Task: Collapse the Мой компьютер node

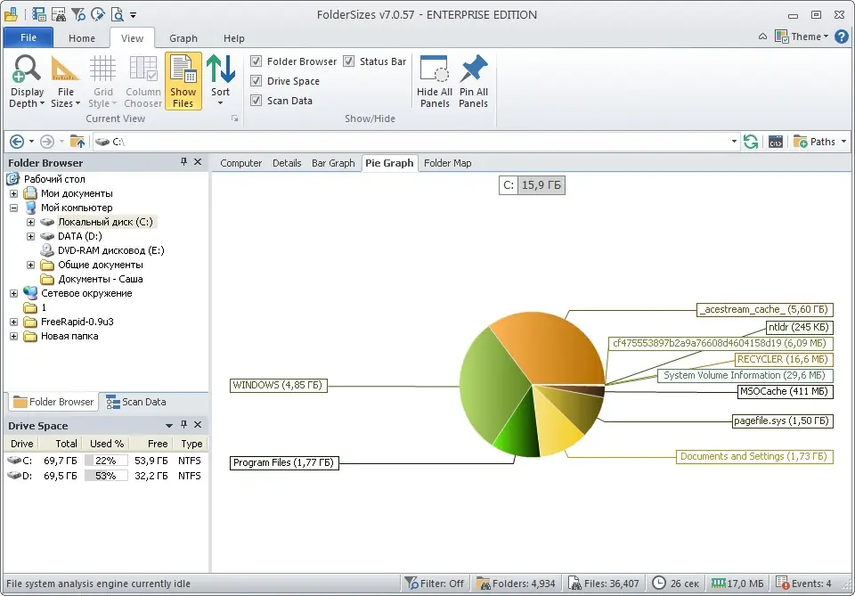Action: pos(13,208)
